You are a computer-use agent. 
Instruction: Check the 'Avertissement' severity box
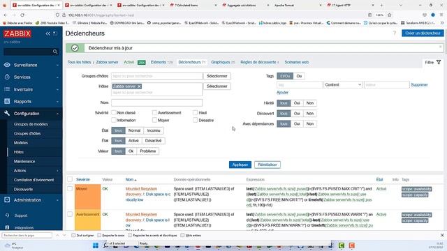click(154, 113)
